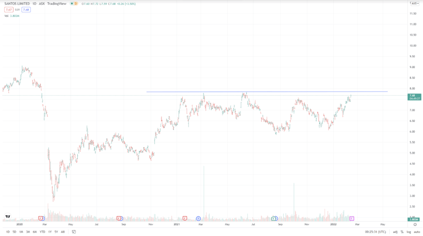Toggle the percent scale

(x=402, y=232)
